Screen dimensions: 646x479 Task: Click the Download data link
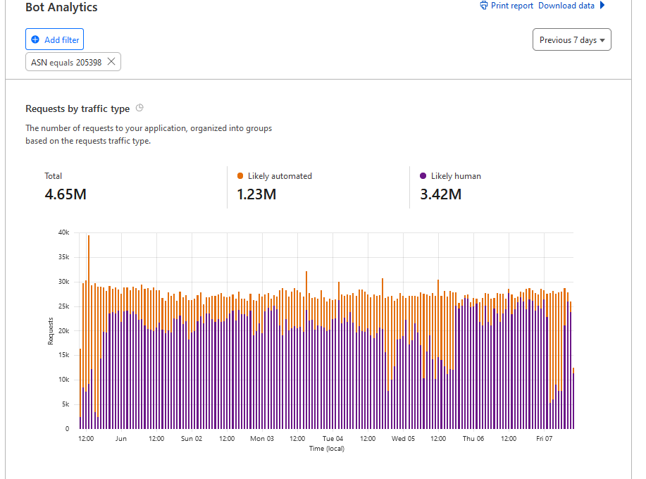(566, 6)
